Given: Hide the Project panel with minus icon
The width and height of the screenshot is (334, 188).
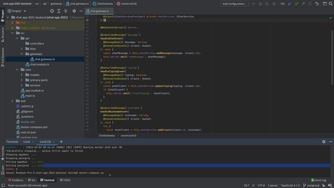Looking at the screenshot, I should [x=81, y=11].
